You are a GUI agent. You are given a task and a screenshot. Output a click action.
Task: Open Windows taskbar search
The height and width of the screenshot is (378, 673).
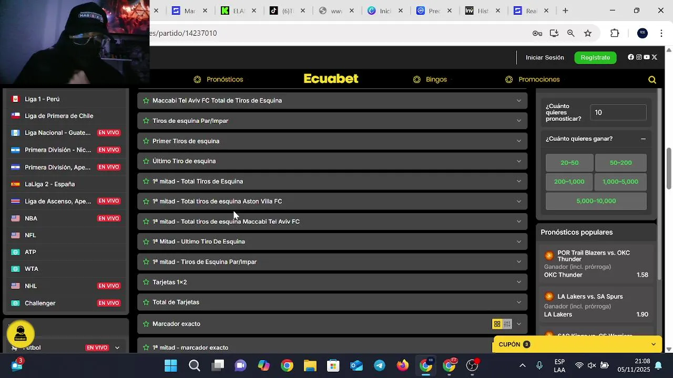point(195,365)
